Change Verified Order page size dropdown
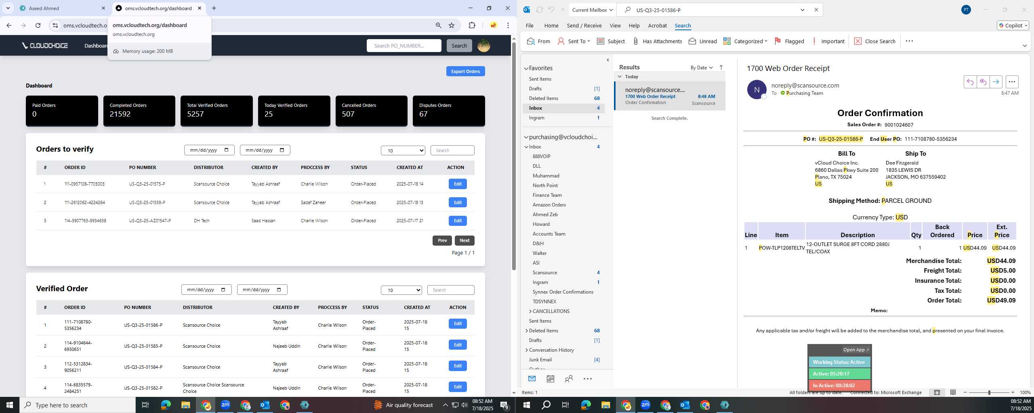1034x413 pixels. [401, 290]
